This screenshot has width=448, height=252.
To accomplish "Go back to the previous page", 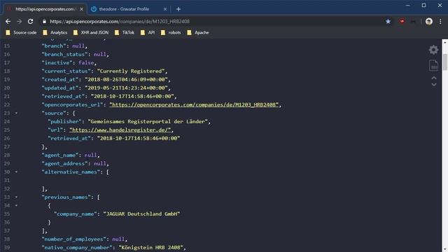I will pyautogui.click(x=8, y=22).
